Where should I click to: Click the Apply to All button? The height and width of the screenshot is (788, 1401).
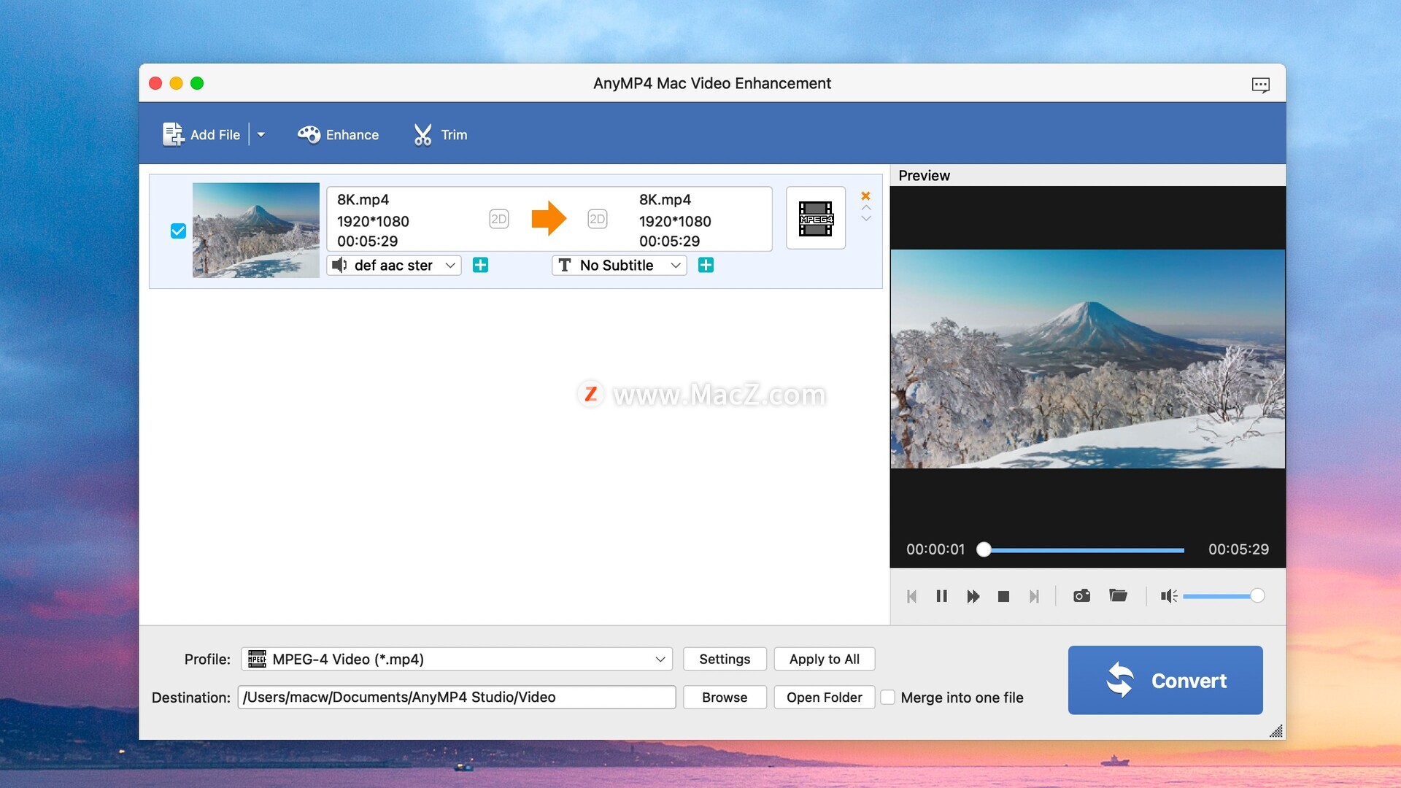pyautogui.click(x=825, y=660)
